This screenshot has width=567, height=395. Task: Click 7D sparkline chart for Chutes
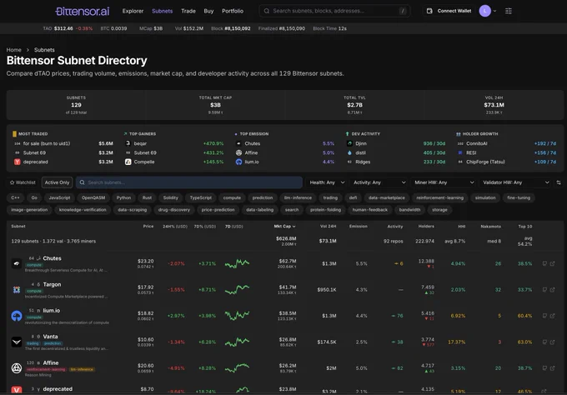click(237, 263)
